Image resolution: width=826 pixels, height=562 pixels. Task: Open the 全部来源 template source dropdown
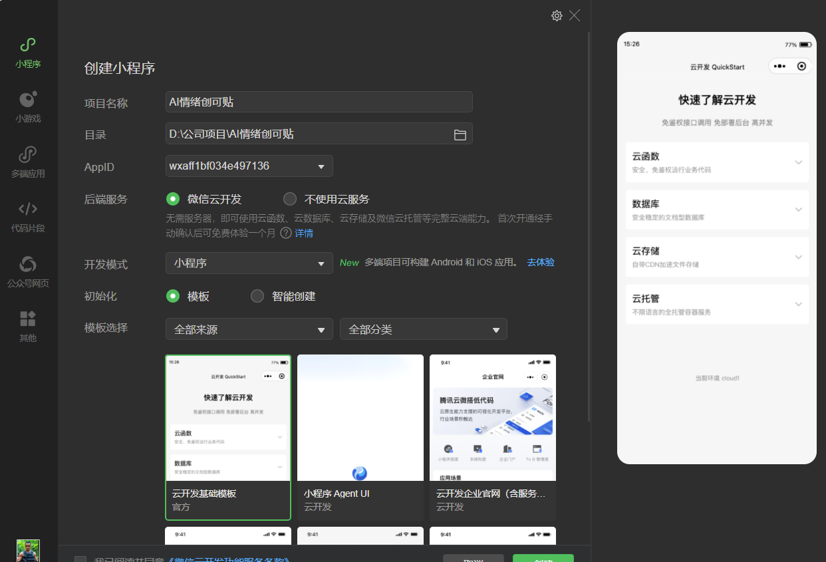(249, 329)
